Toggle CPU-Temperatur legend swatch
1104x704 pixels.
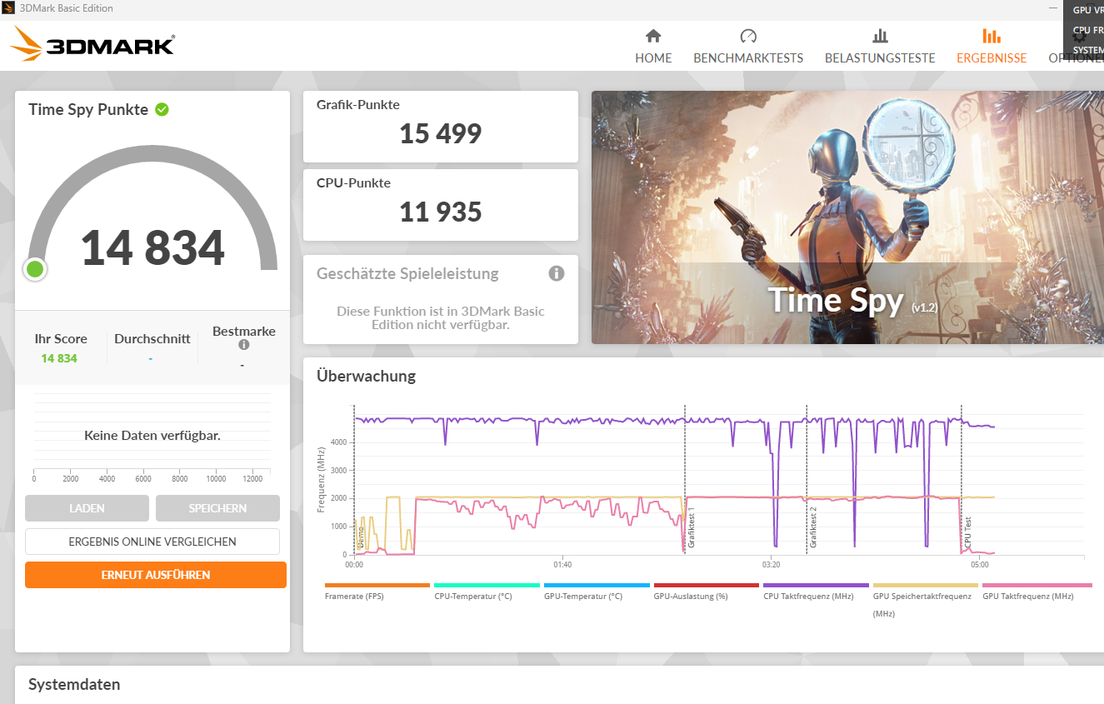(x=487, y=586)
